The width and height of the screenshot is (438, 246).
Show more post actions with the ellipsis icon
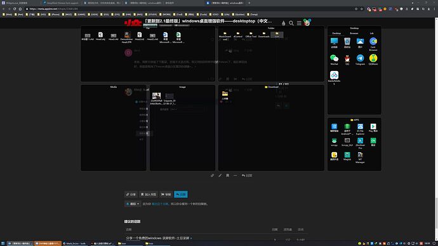click(236, 176)
